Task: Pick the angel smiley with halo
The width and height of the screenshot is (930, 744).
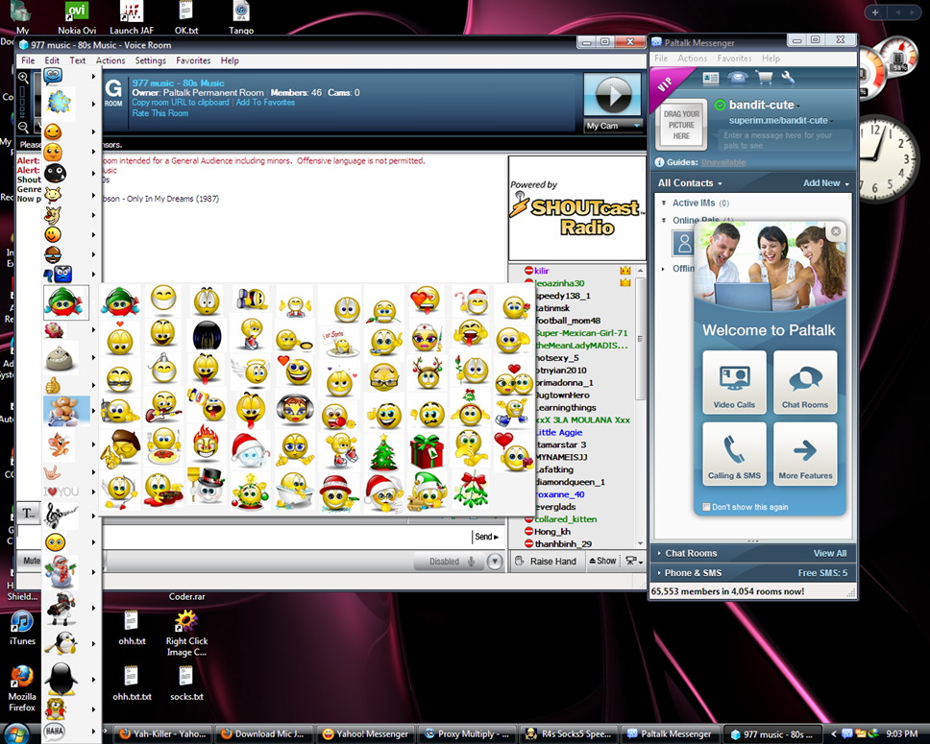Action: click(252, 372)
